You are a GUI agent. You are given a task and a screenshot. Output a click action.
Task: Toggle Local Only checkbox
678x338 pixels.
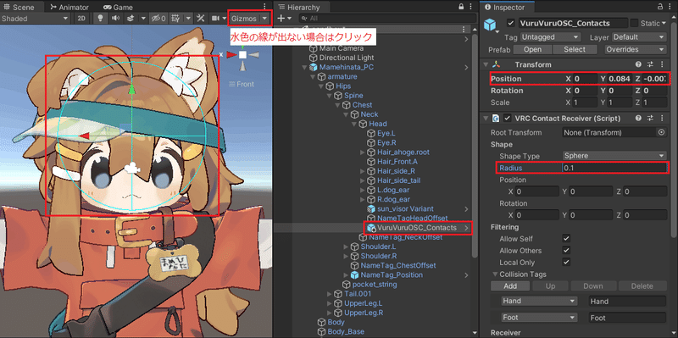(566, 262)
